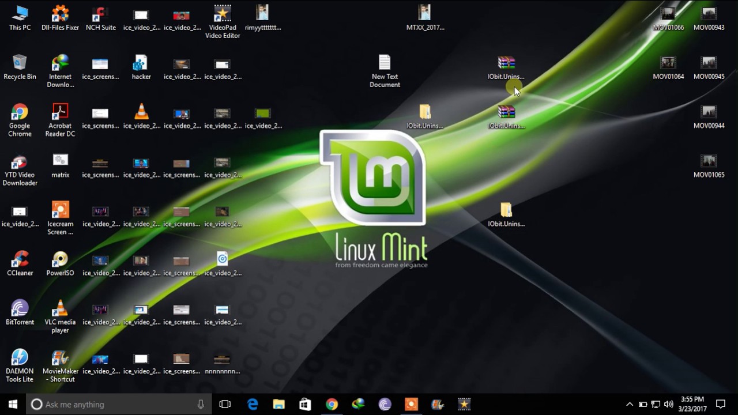Select VLC media player desktop shortcut
Screen dimensions: 738x415
pos(60,316)
